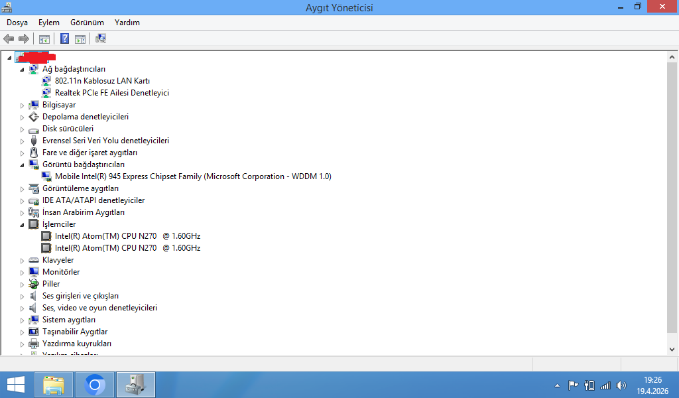The height and width of the screenshot is (398, 679).
Task: Open the Yardım menu
Action: tap(127, 23)
